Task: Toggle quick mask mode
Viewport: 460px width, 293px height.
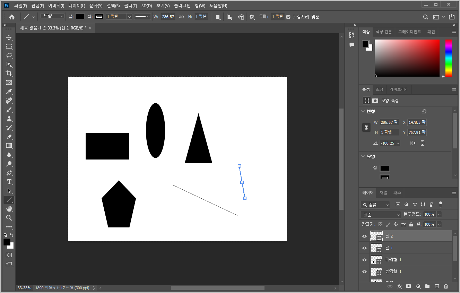Action: (9, 255)
